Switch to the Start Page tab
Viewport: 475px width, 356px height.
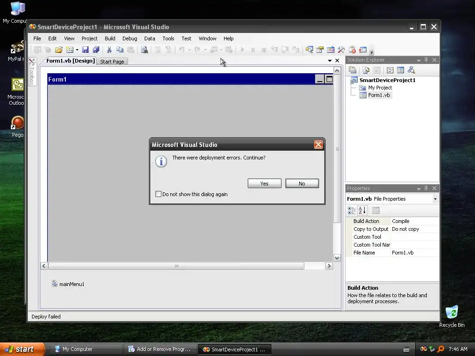coord(112,62)
